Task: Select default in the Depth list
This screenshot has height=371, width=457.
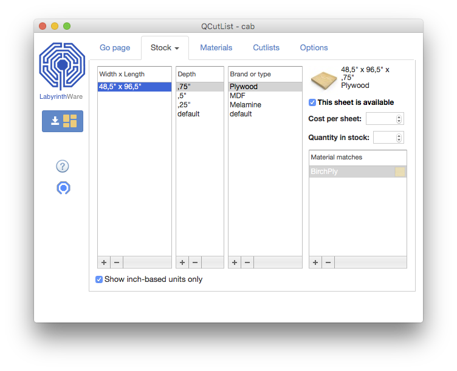Action: coord(200,114)
